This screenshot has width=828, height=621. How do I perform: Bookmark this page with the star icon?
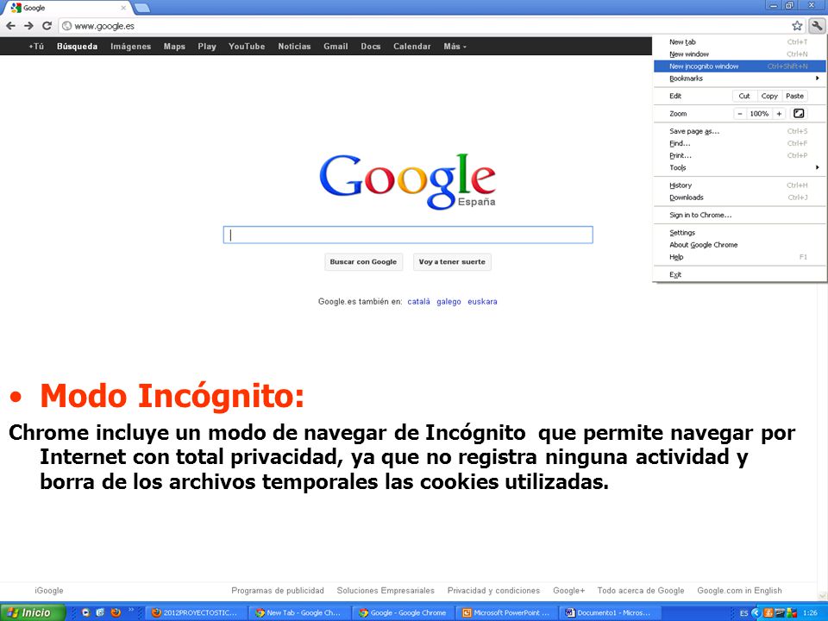(x=797, y=26)
